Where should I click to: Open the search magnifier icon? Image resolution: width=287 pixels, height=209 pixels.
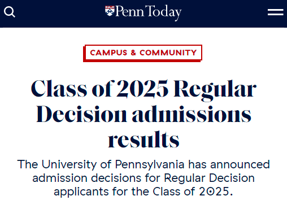10,12
